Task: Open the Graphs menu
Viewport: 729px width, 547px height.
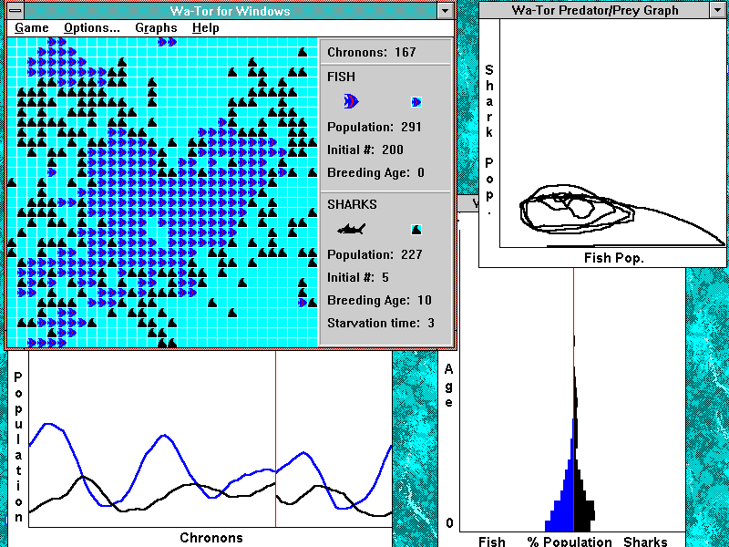Action: pos(156,28)
